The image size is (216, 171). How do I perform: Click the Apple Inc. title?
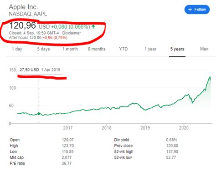23,7
